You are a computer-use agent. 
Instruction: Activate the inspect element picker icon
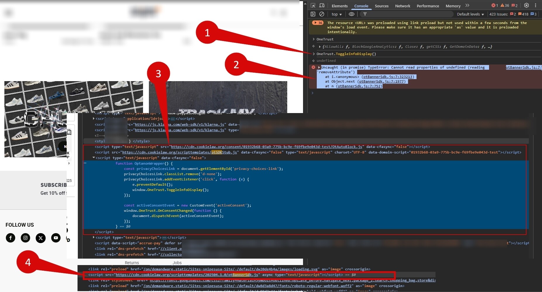click(x=313, y=6)
